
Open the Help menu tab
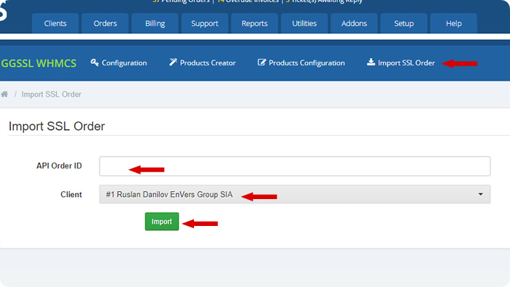pyautogui.click(x=453, y=23)
